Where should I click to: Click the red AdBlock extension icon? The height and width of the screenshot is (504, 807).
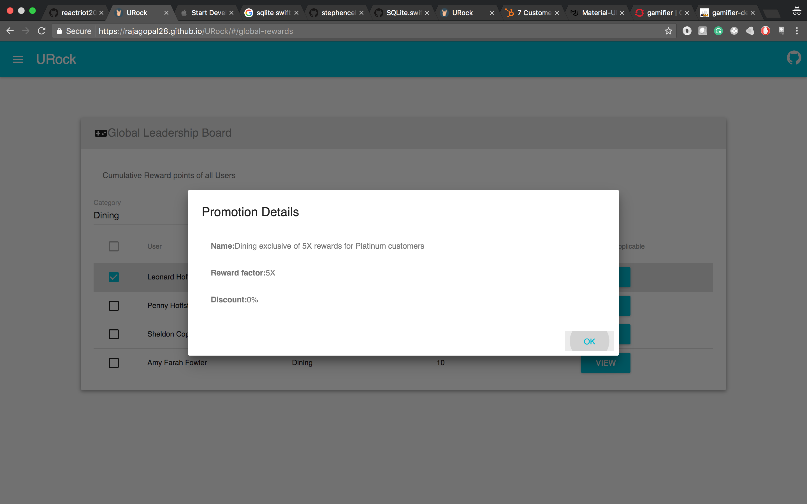click(x=765, y=31)
